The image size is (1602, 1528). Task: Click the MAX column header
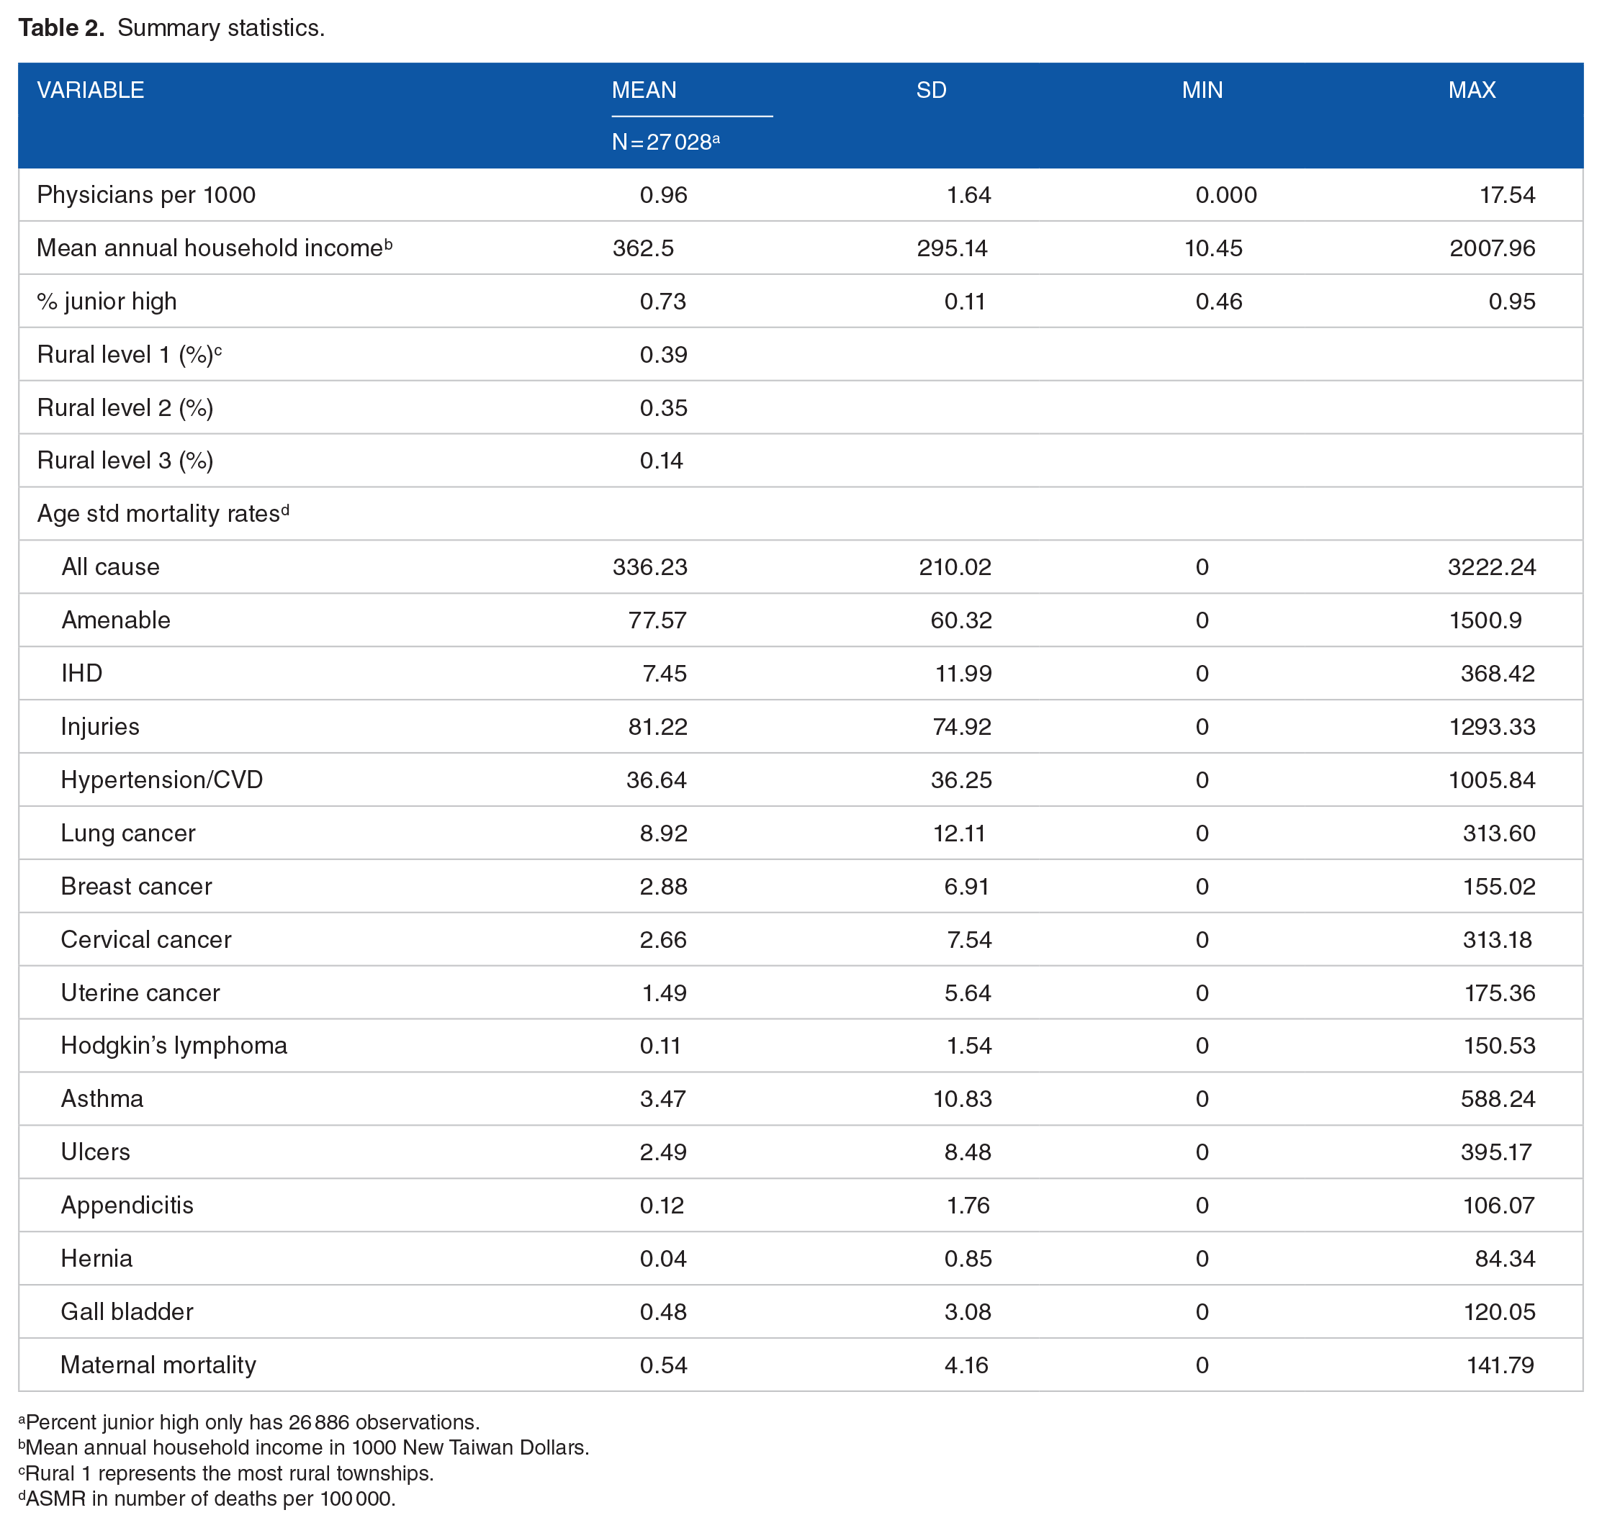point(1472,89)
